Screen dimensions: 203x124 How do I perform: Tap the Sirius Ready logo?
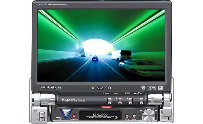(45, 88)
